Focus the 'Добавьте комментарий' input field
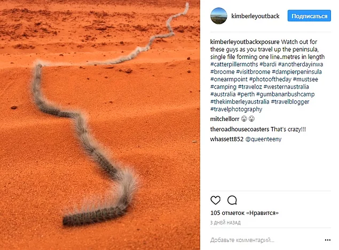 click(266, 240)
